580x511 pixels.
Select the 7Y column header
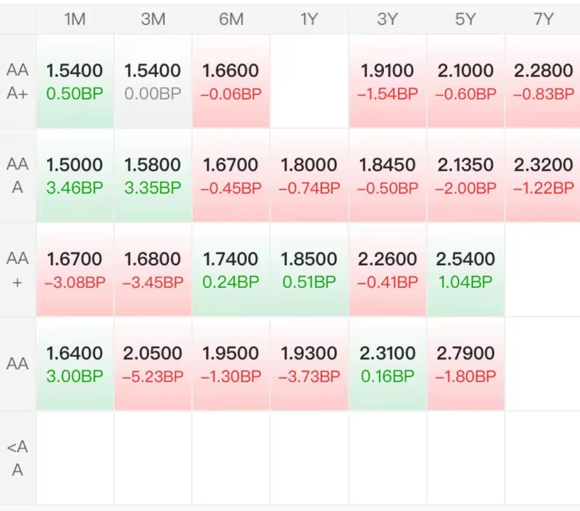[x=543, y=19]
